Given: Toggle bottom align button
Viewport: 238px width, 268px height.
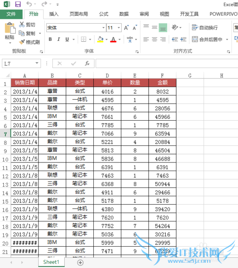Looking at the screenshot, I should 163,28.
